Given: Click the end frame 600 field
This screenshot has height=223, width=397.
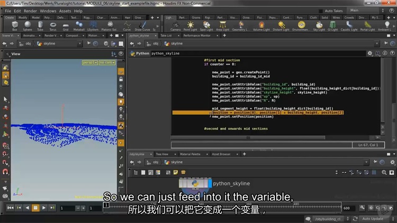Looking at the screenshot, I should (349, 208).
